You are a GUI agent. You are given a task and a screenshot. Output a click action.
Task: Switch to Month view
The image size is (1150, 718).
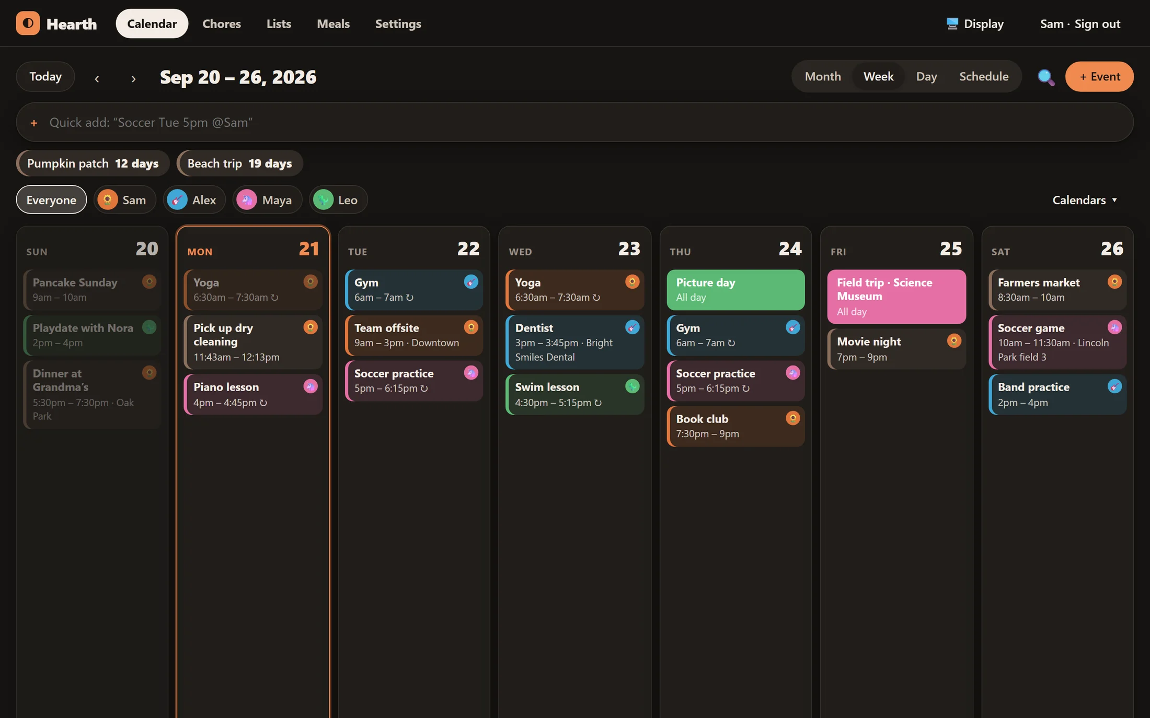[823, 76]
